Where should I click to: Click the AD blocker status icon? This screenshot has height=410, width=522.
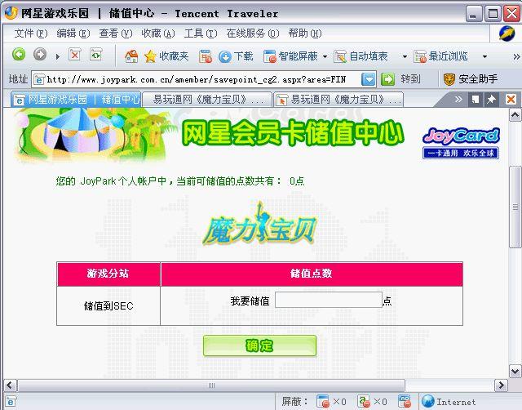(x=405, y=401)
